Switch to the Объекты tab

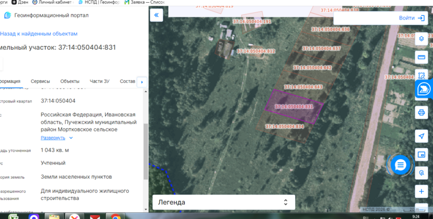pyautogui.click(x=70, y=81)
